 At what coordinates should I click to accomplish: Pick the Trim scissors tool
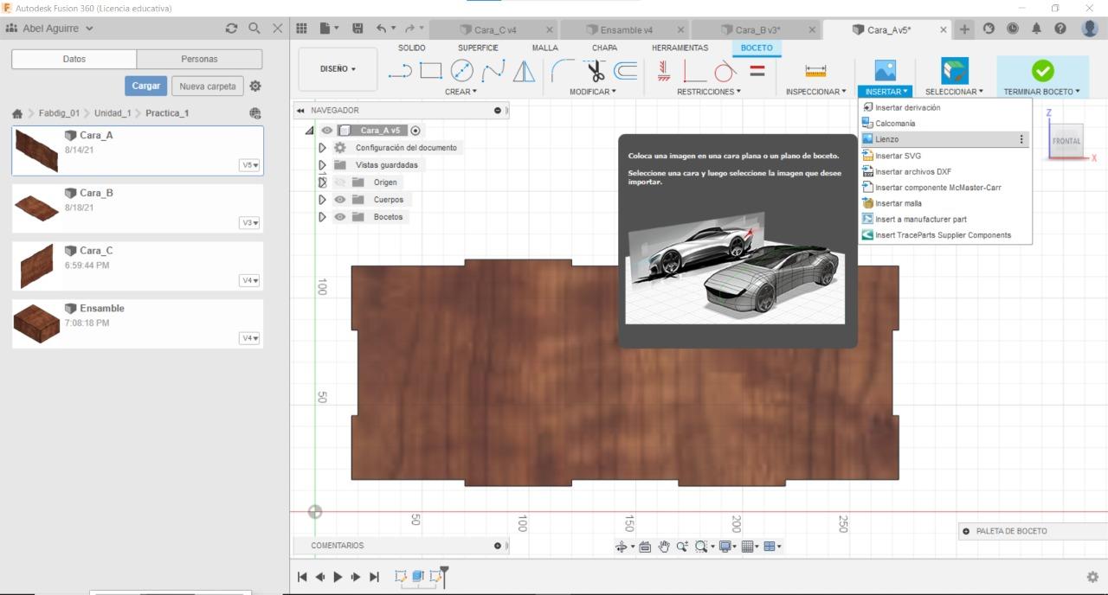(x=595, y=71)
